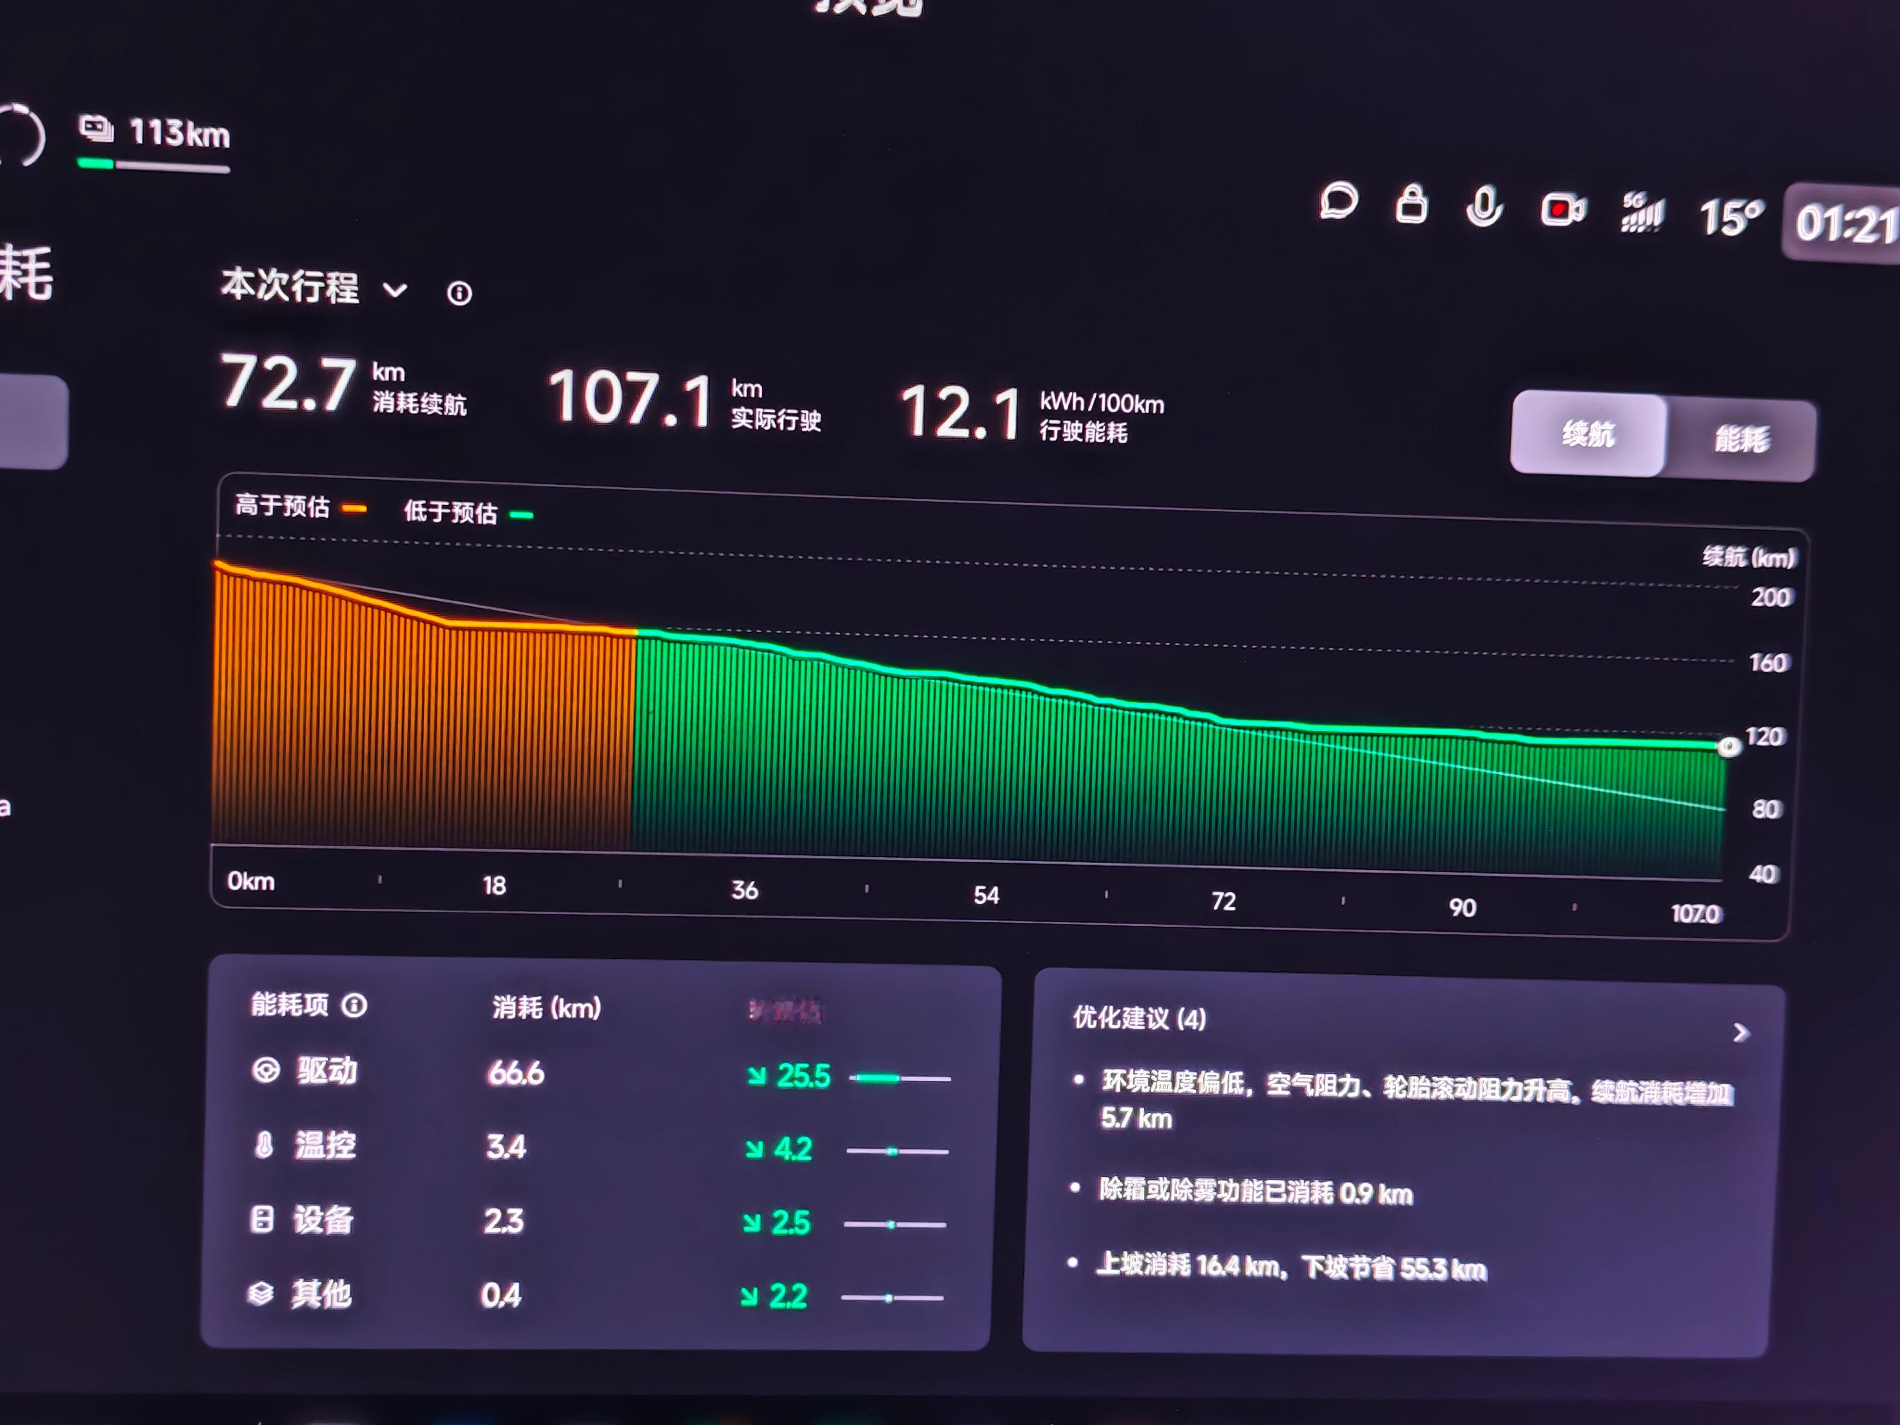Select the 温控 climate consumption row
Viewport: 1900px width, 1425px height.
325,1145
